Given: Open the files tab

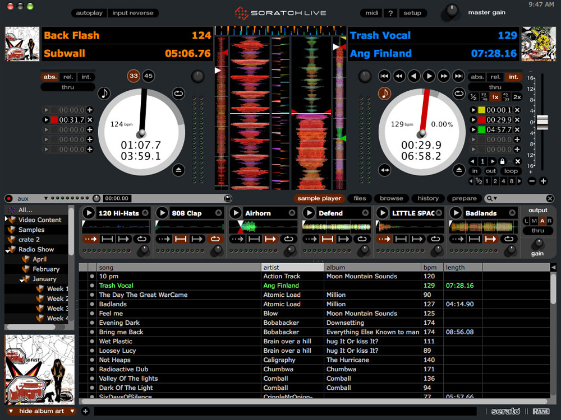Looking at the screenshot, I should [360, 199].
